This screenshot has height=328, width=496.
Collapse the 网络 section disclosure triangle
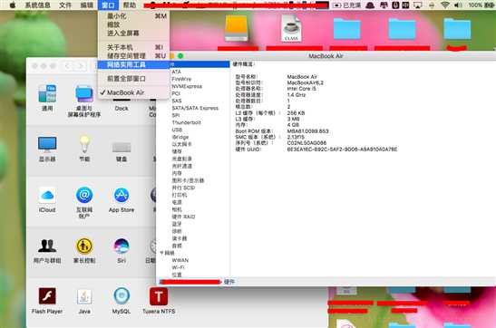tap(161, 253)
